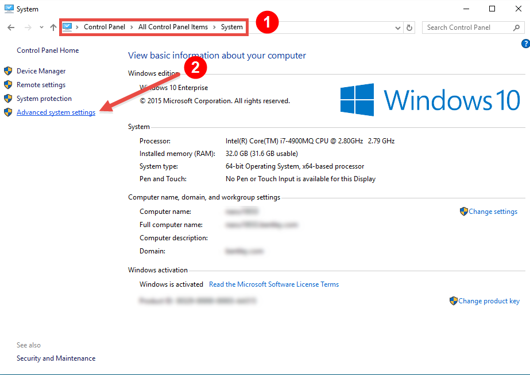The height and width of the screenshot is (375, 530).
Task: Select Control Panel breadcrumb
Action: tap(105, 27)
